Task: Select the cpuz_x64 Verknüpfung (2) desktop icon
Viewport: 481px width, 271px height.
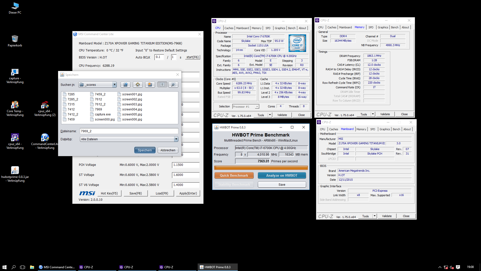Action: point(45,109)
